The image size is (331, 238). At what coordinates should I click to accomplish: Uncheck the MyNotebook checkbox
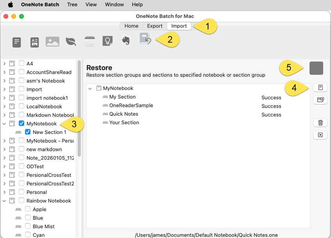(x=21, y=123)
